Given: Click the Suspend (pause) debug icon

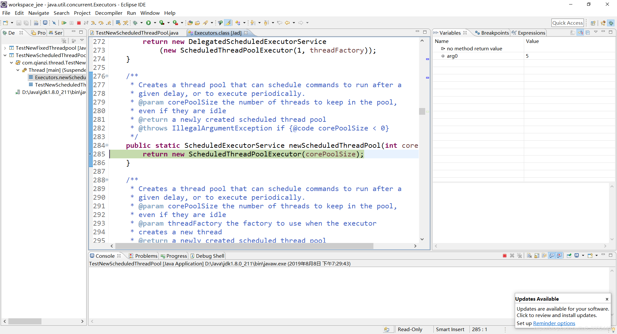Looking at the screenshot, I should [71, 22].
